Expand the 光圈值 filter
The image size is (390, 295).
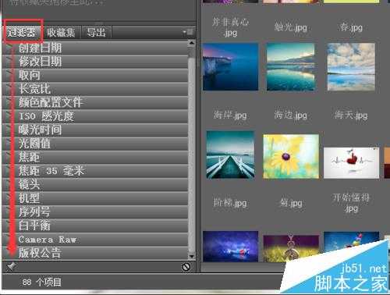tap(95, 144)
